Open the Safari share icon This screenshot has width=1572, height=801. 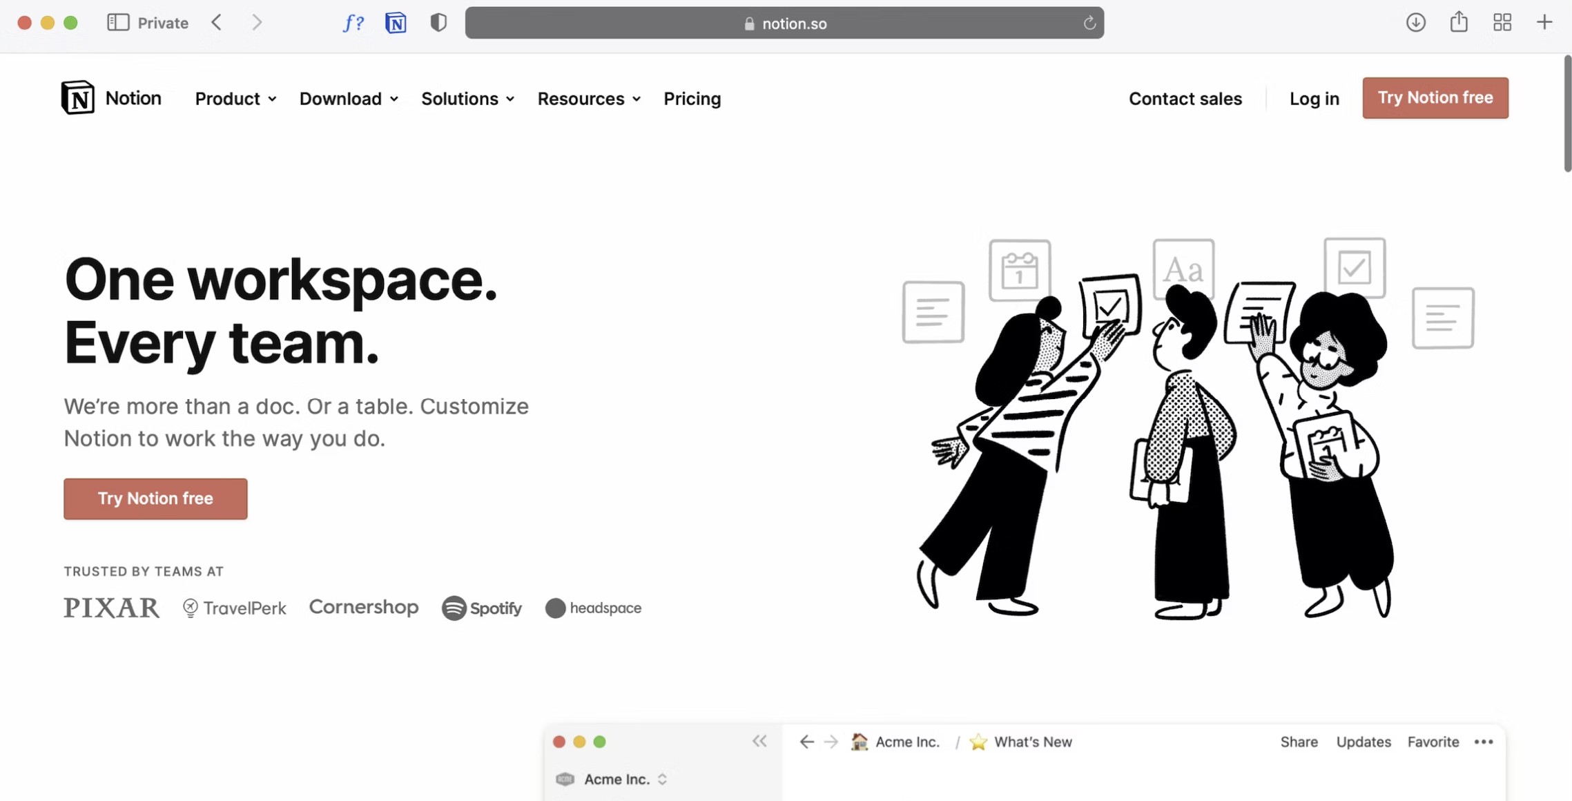coord(1459,22)
